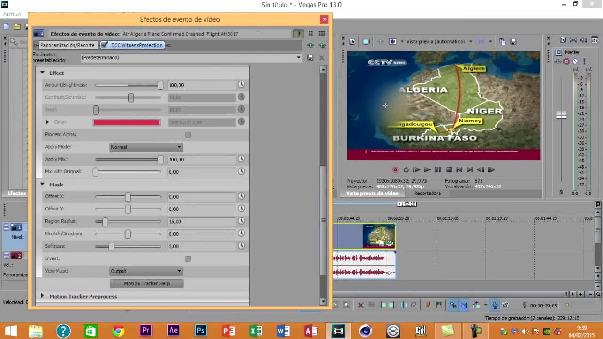Open Premiere Pro from the taskbar

click(x=146, y=331)
